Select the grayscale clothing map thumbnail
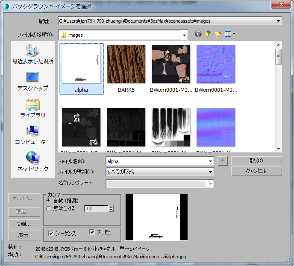Viewport: 294px width, 266px height. 81,127
